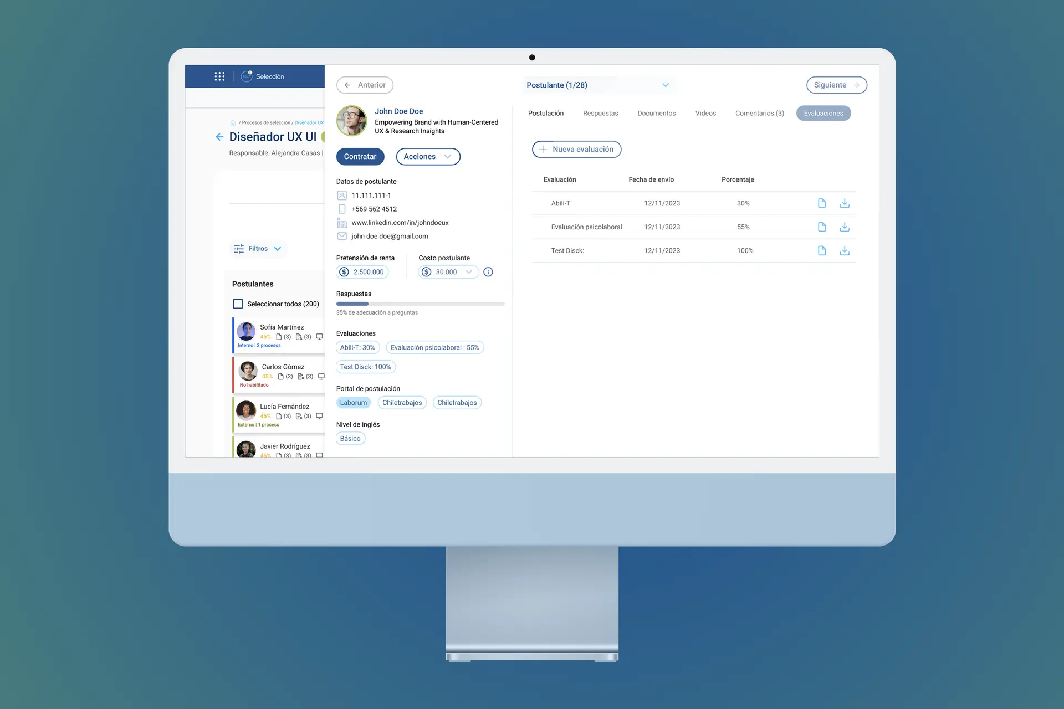Click the Respuestas adequacy progress bar
1064x709 pixels.
(x=420, y=304)
